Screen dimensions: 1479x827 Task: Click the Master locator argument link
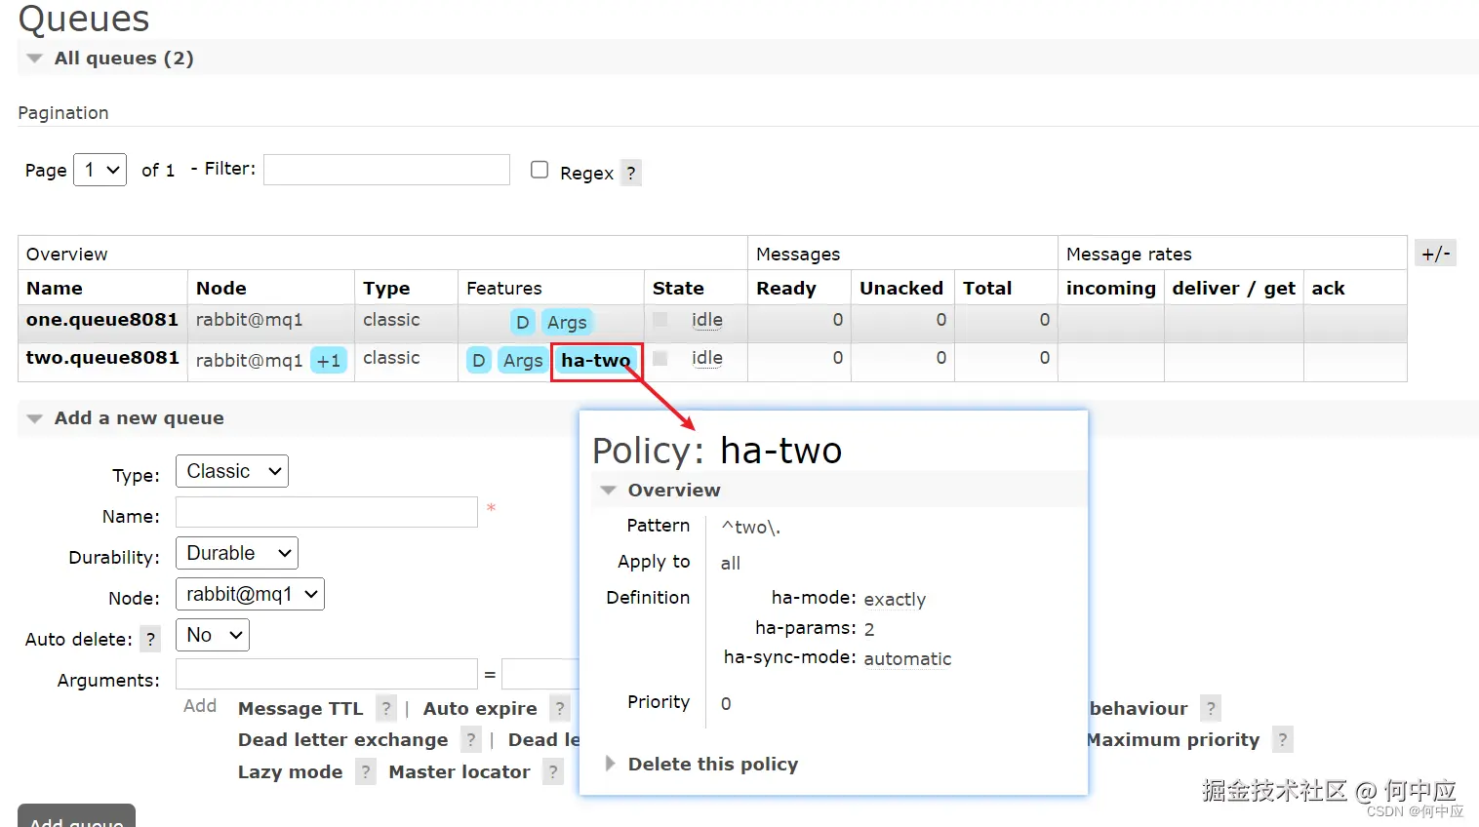point(460,771)
